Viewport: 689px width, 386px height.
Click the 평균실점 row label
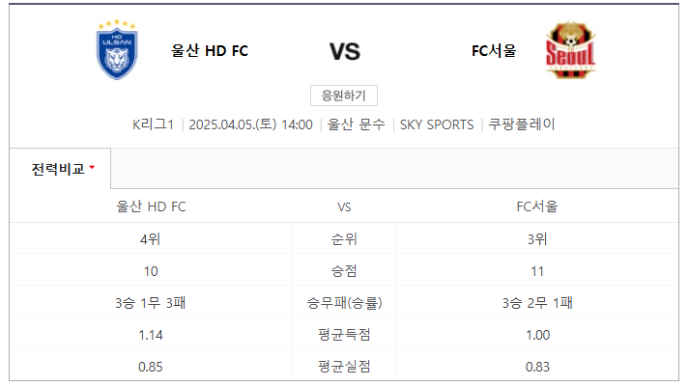point(344,367)
